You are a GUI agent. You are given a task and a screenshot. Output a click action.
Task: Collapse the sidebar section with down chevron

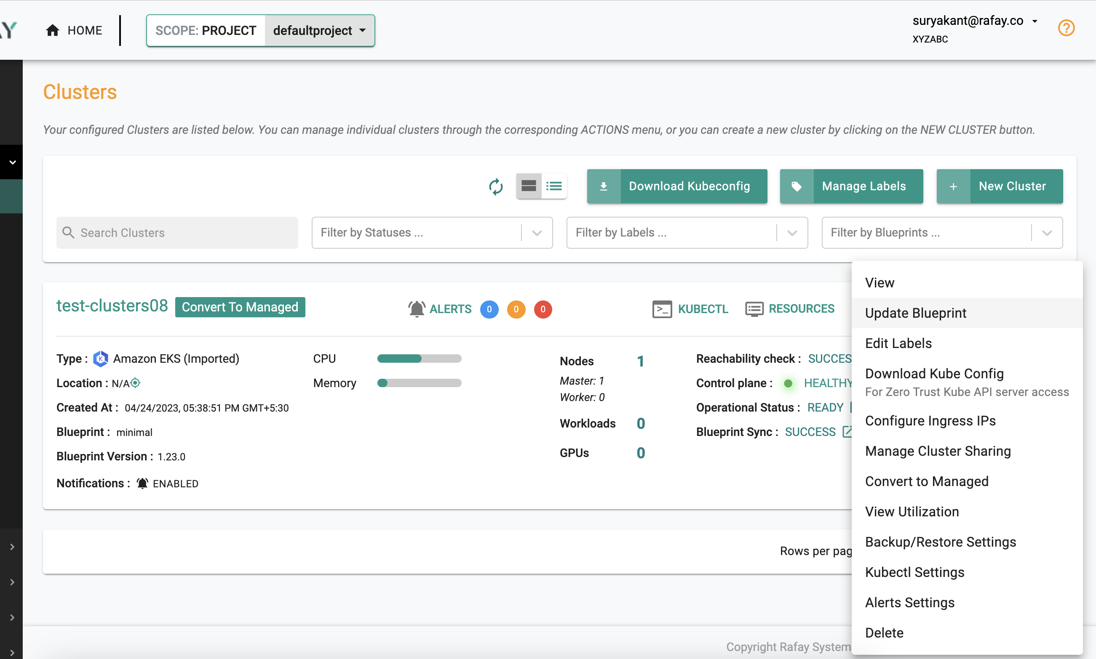coord(13,162)
